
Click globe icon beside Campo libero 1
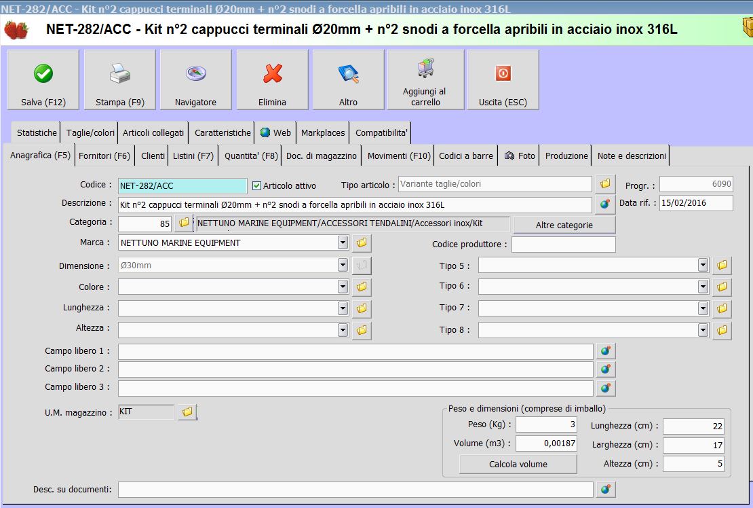click(606, 351)
